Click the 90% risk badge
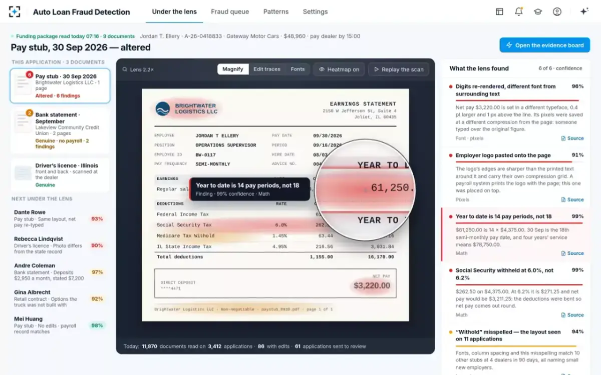601x375 pixels. point(97,245)
